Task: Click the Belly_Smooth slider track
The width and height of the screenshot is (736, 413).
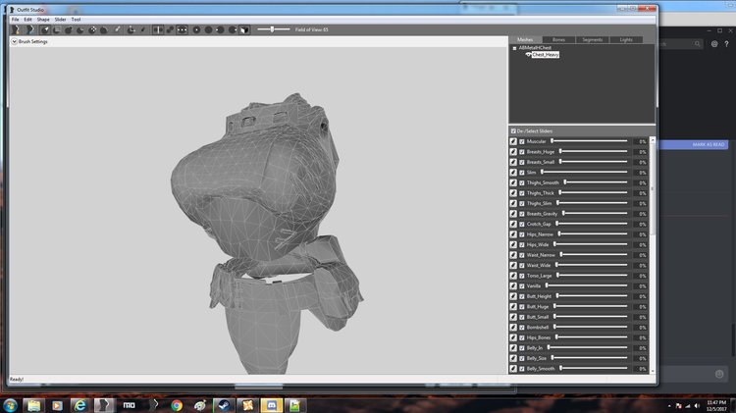Action: [x=594, y=369]
